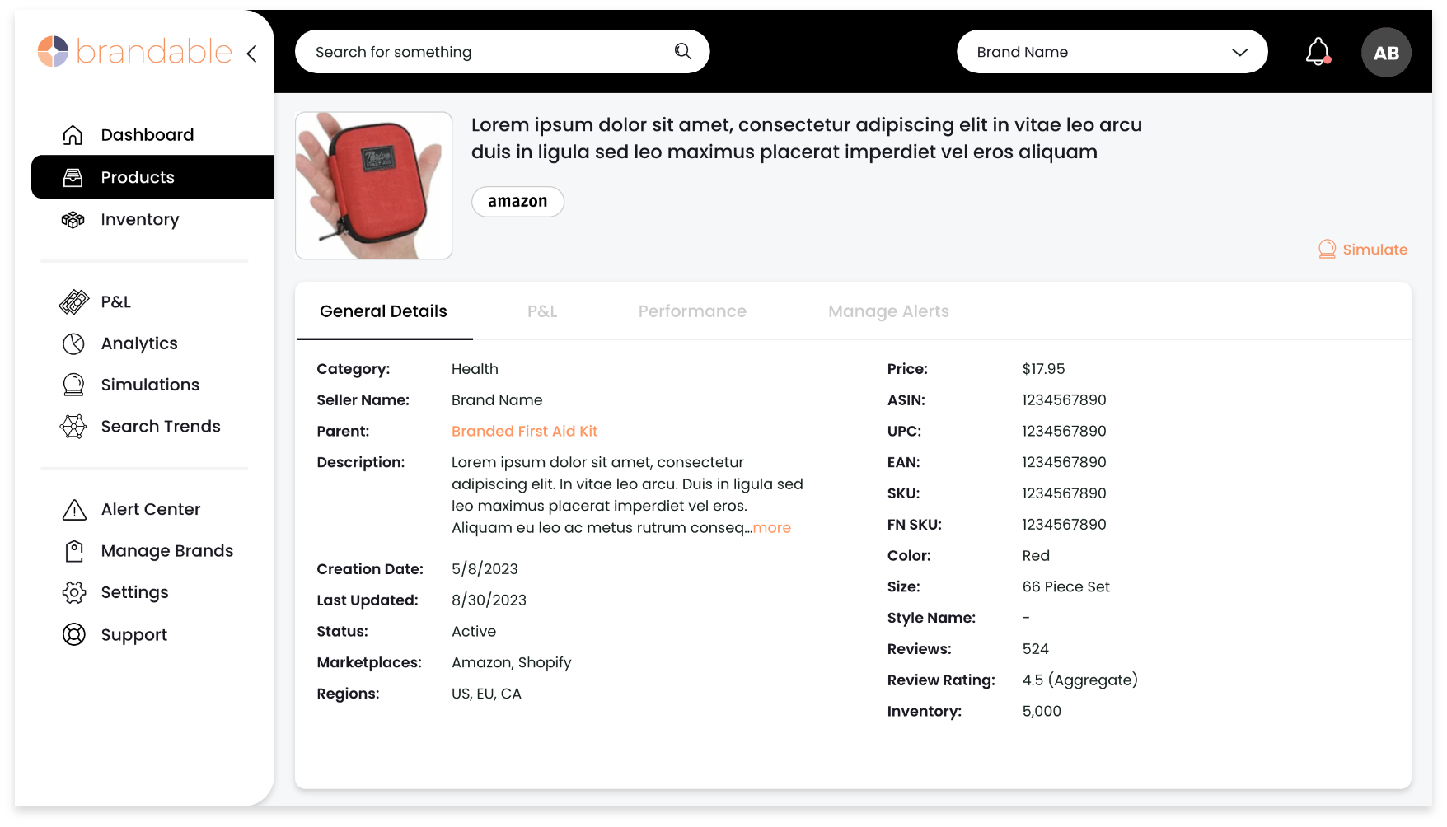
Task: Open notifications with the bell icon
Action: pos(1318,52)
